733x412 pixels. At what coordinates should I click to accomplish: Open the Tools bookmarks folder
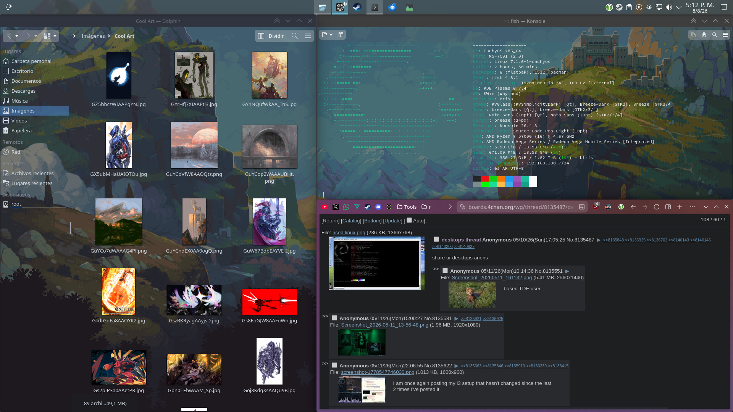pyautogui.click(x=407, y=207)
